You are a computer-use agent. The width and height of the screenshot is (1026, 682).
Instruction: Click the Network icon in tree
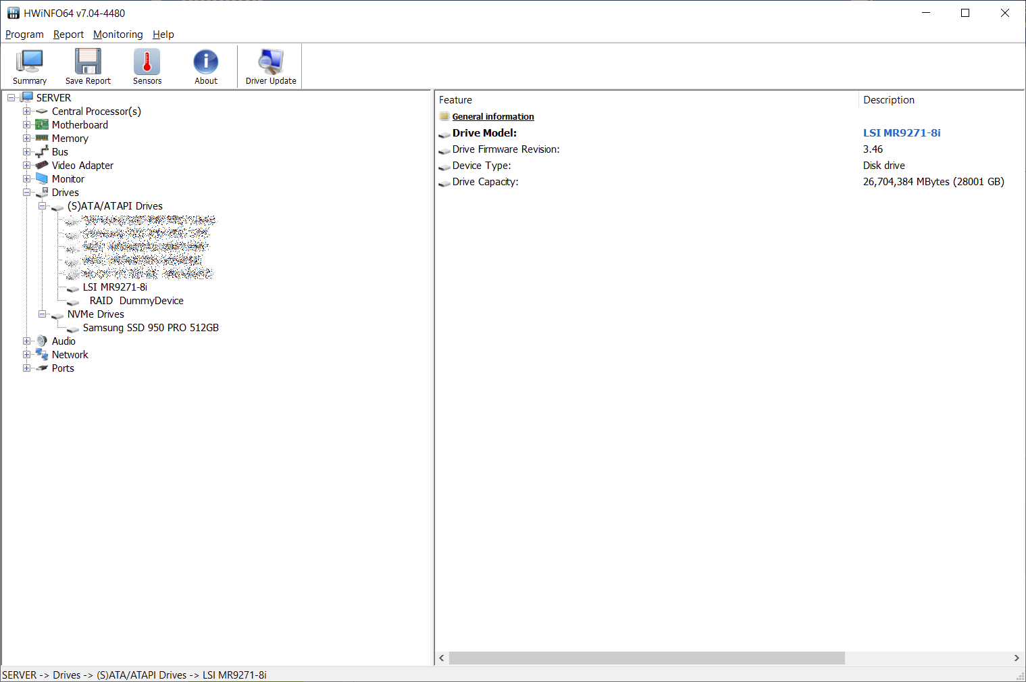coord(42,354)
